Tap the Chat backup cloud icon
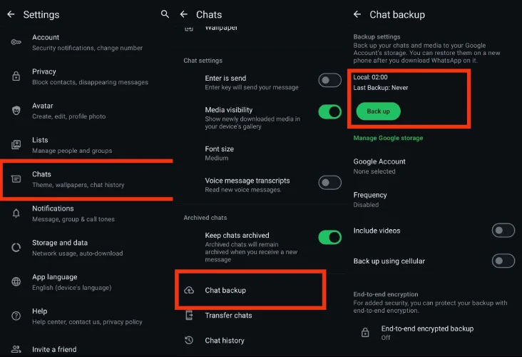The width and height of the screenshot is (522, 357). (x=189, y=291)
